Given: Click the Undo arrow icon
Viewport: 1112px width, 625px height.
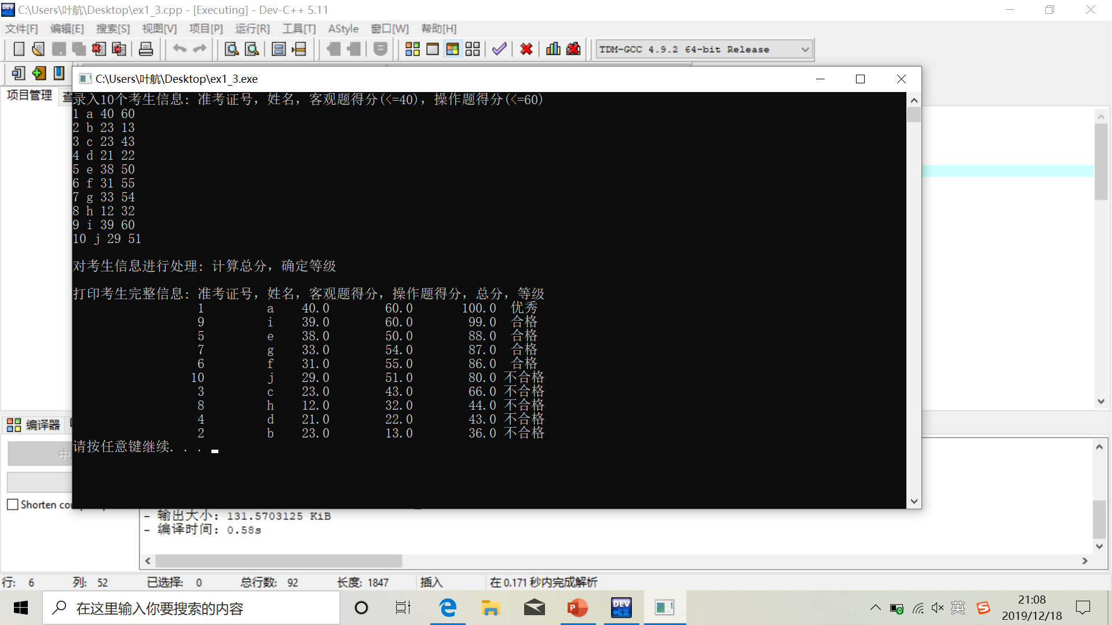Looking at the screenshot, I should tap(180, 49).
